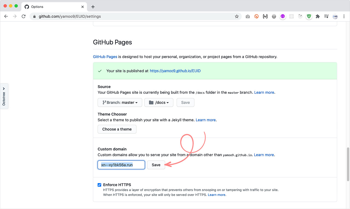
Task: Open the media playlist control icon
Action: (x=326, y=16)
